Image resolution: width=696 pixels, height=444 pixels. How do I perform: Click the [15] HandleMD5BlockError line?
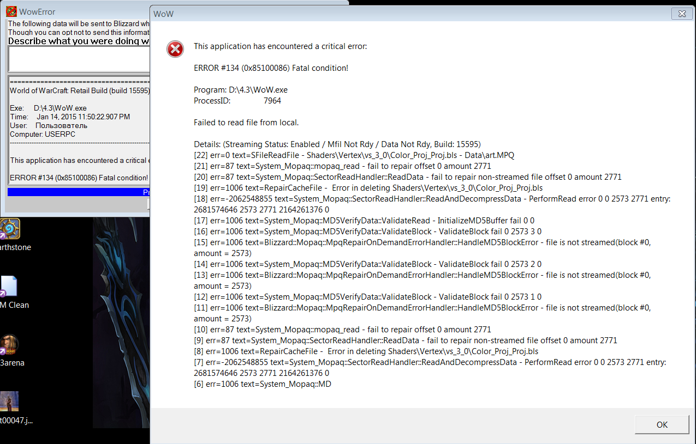pyautogui.click(x=423, y=248)
